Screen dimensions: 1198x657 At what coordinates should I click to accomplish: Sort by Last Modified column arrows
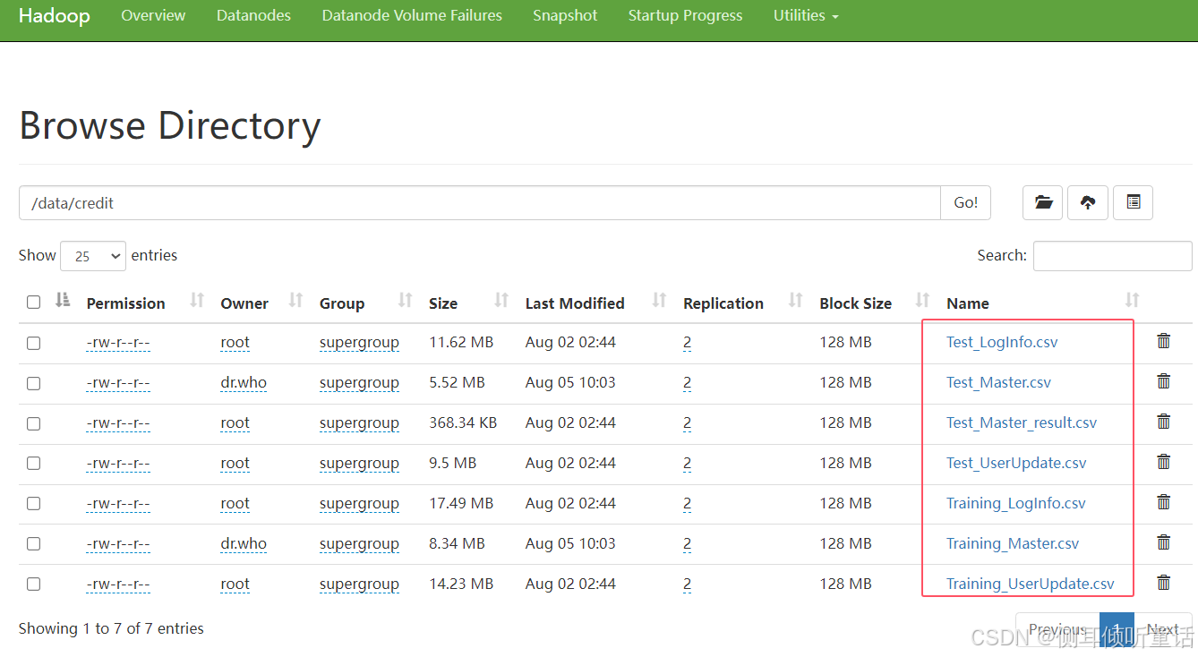(659, 301)
